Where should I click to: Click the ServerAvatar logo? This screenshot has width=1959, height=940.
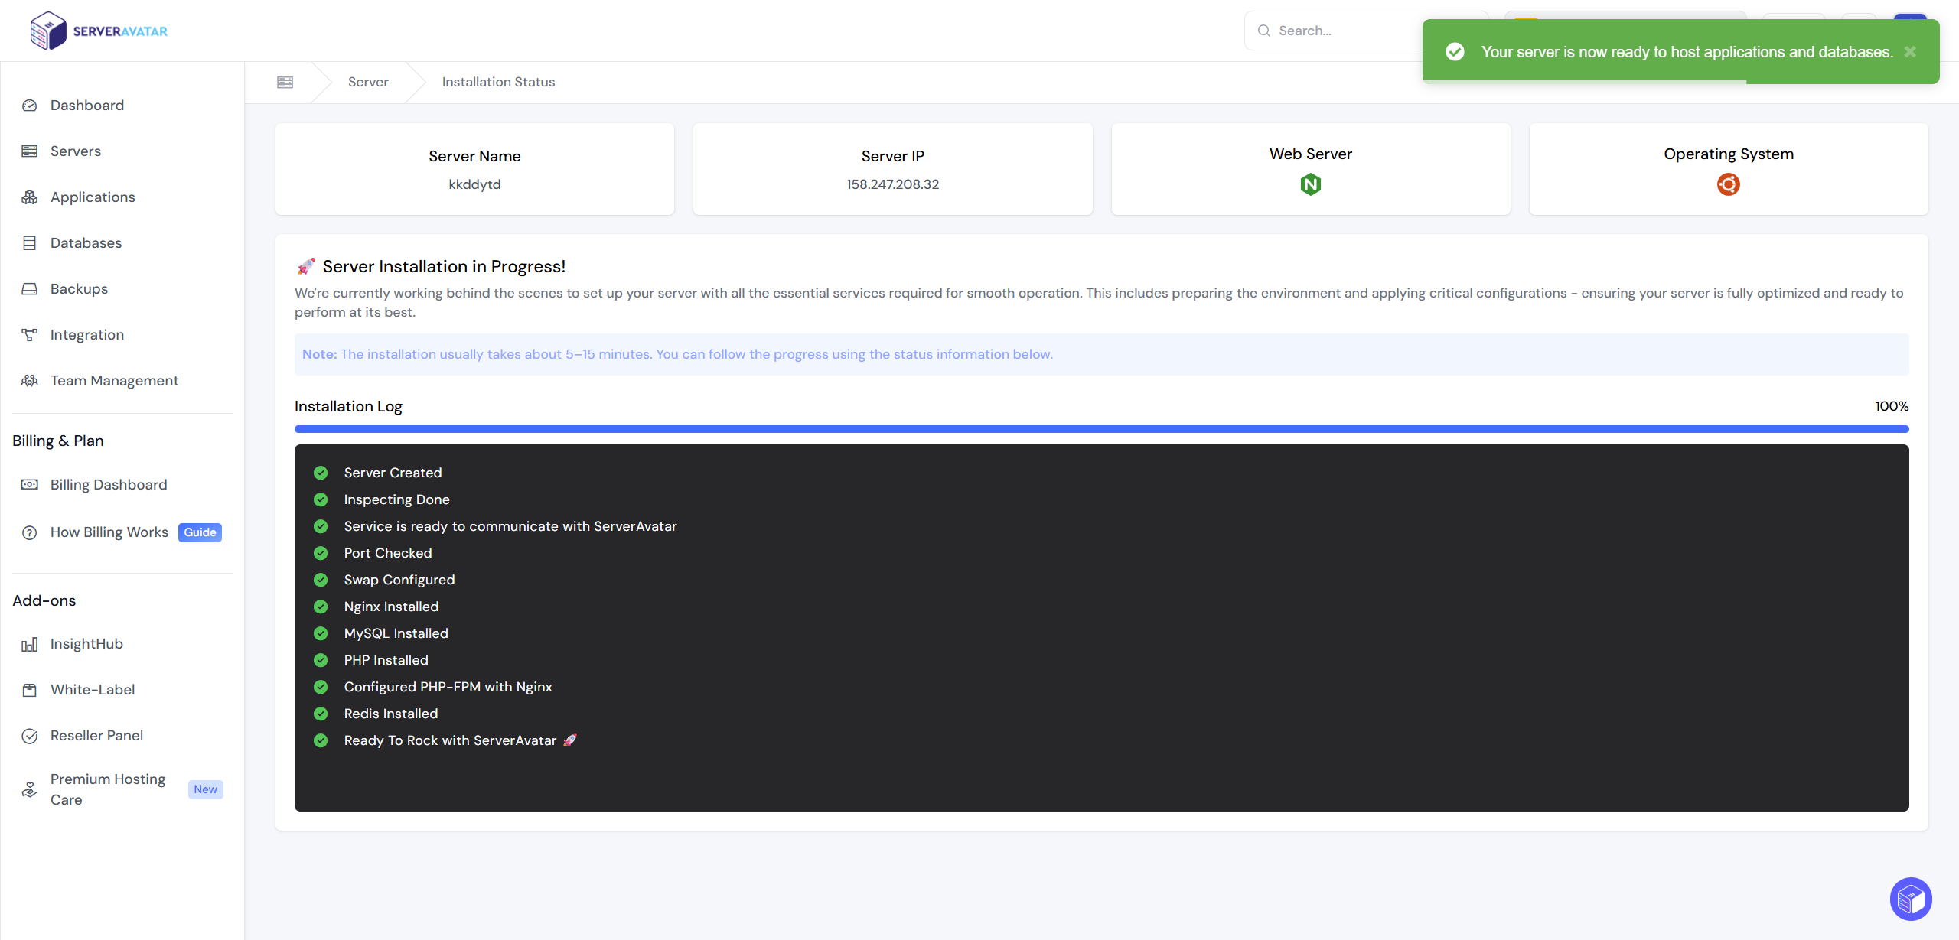[98, 31]
